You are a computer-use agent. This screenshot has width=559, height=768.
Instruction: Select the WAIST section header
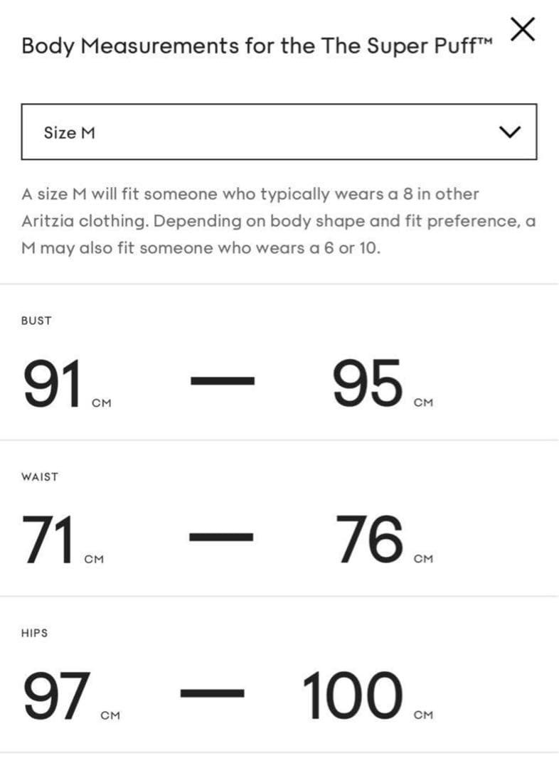pyautogui.click(x=39, y=477)
